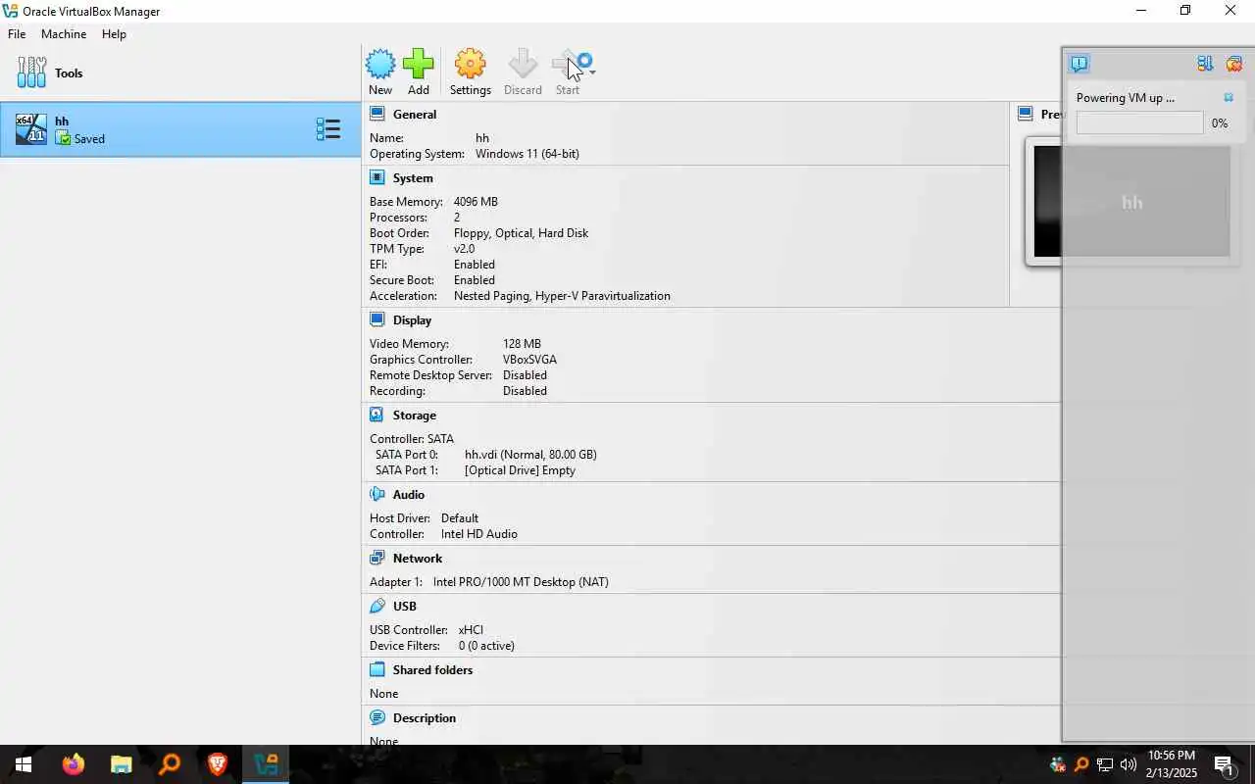The image size is (1255, 784).
Task: Click the Network section adapter icon
Action: [377, 558]
